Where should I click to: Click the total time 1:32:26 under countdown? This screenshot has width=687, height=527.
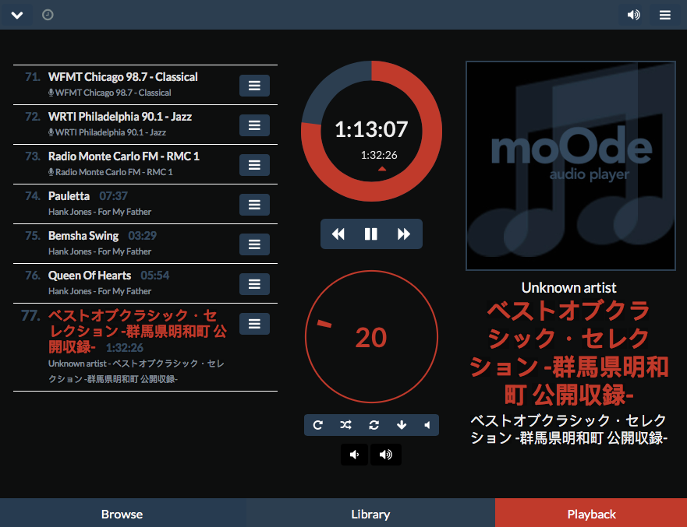click(379, 155)
